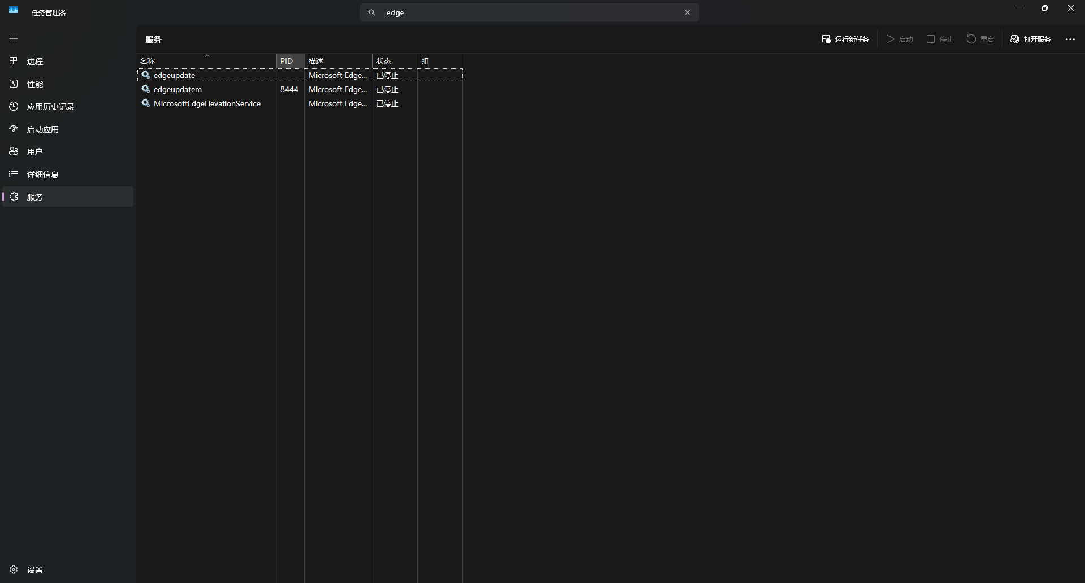Sort by the 组 column header
The height and width of the screenshot is (583, 1085).
tap(440, 61)
